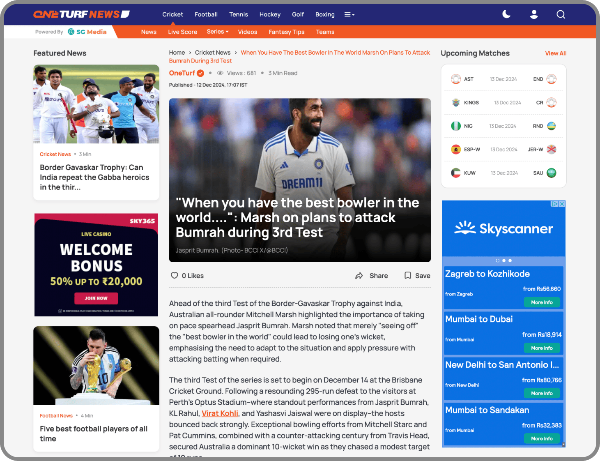This screenshot has width=600, height=461.
Task: Click JOIN NOW on the SKY365 ad
Action: tap(96, 298)
